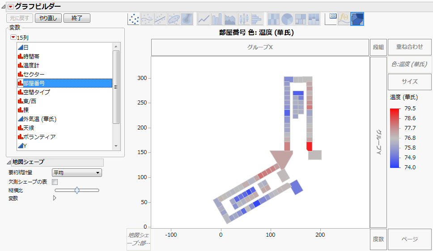Click the column list scroll-up arrow
Image resolution: width=433 pixels, height=251 pixels.
(x=116, y=46)
